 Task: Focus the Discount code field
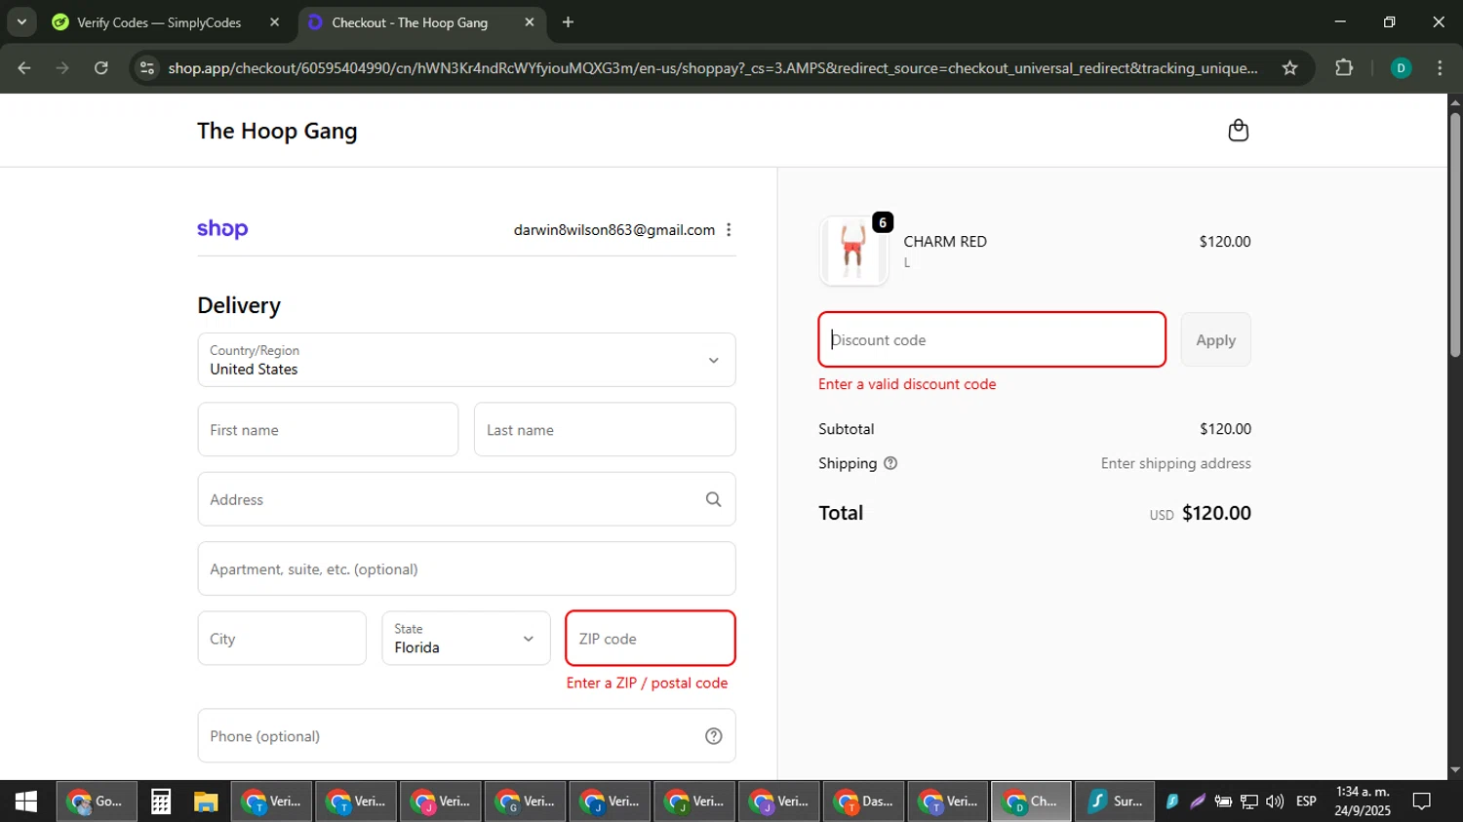[x=992, y=339]
